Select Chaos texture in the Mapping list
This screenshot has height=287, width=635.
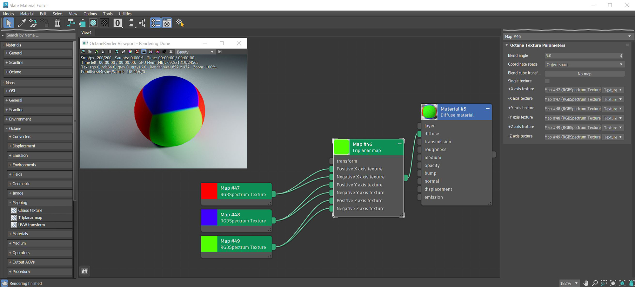click(x=30, y=210)
